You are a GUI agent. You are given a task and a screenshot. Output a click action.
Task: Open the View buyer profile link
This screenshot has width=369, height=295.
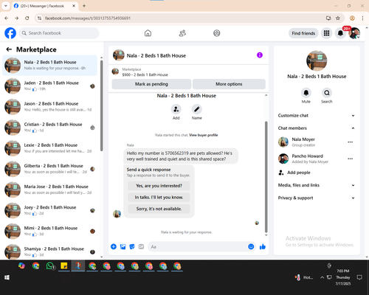[x=204, y=135]
